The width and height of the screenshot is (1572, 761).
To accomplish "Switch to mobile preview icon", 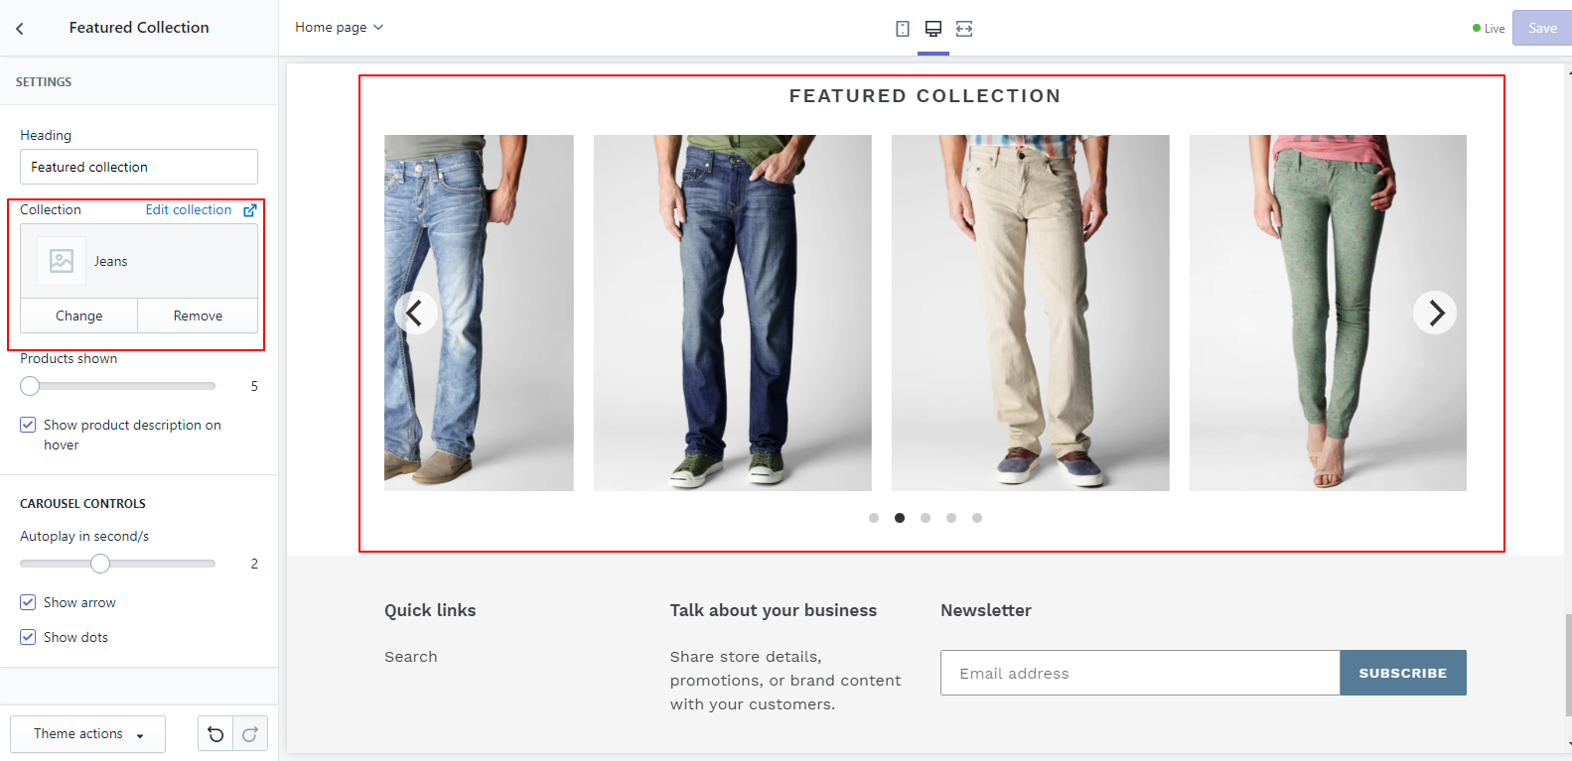I will point(902,29).
